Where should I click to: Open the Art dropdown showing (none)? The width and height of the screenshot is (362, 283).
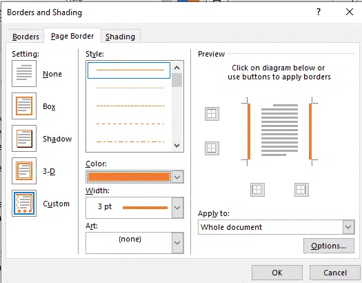pos(177,243)
